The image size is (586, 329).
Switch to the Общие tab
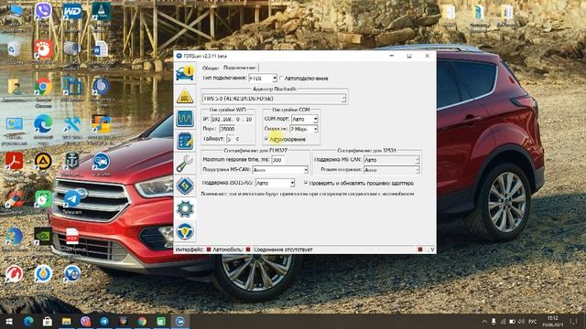[x=211, y=68]
